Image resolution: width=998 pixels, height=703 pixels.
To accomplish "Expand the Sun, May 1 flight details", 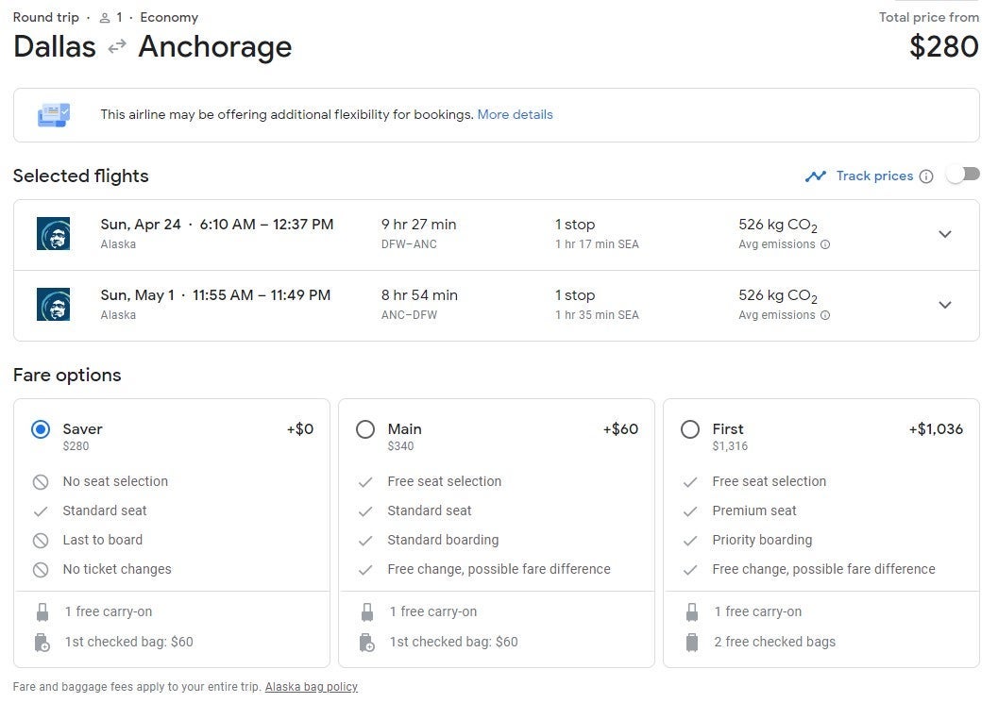I will click(944, 305).
